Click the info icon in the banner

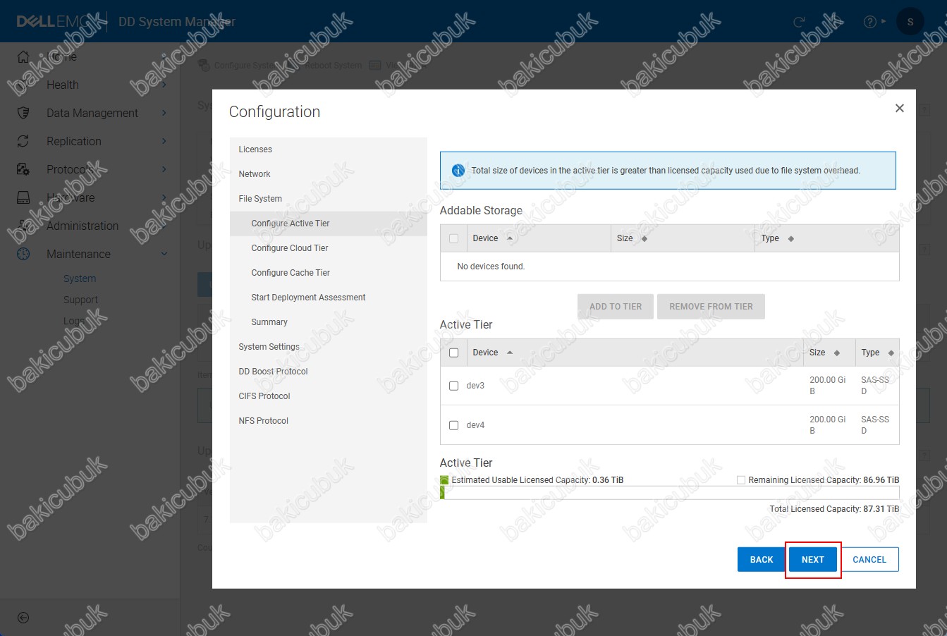pyautogui.click(x=458, y=170)
